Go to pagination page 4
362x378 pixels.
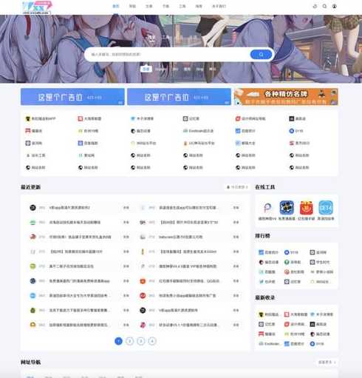[152, 341]
